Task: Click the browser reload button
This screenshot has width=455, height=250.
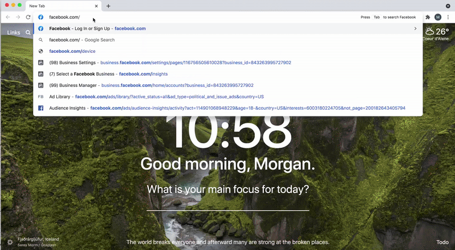Action: coord(28,17)
